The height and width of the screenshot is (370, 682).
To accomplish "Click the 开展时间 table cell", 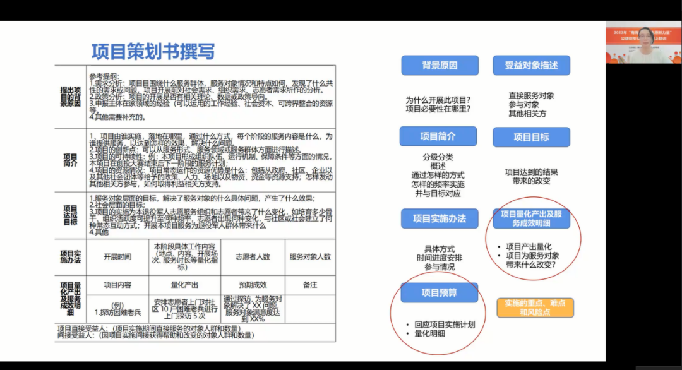I will 117,257.
